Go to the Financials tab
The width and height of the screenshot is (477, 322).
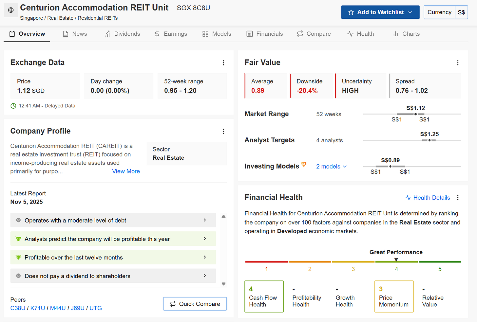click(x=264, y=34)
